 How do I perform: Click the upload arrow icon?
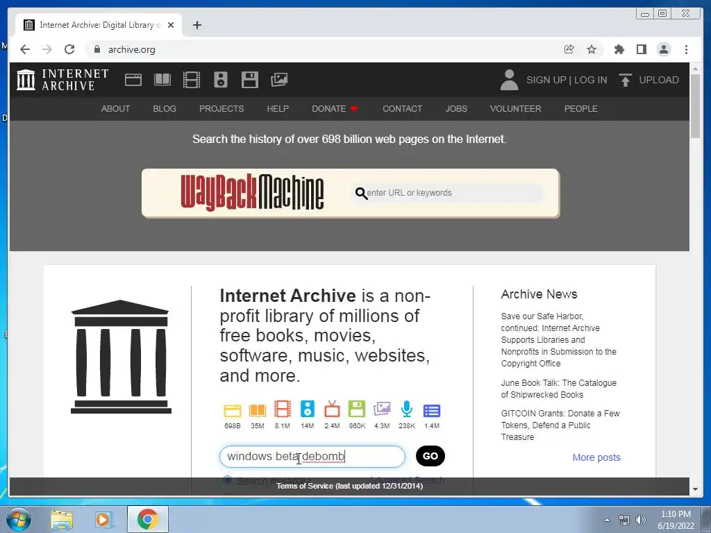626,80
